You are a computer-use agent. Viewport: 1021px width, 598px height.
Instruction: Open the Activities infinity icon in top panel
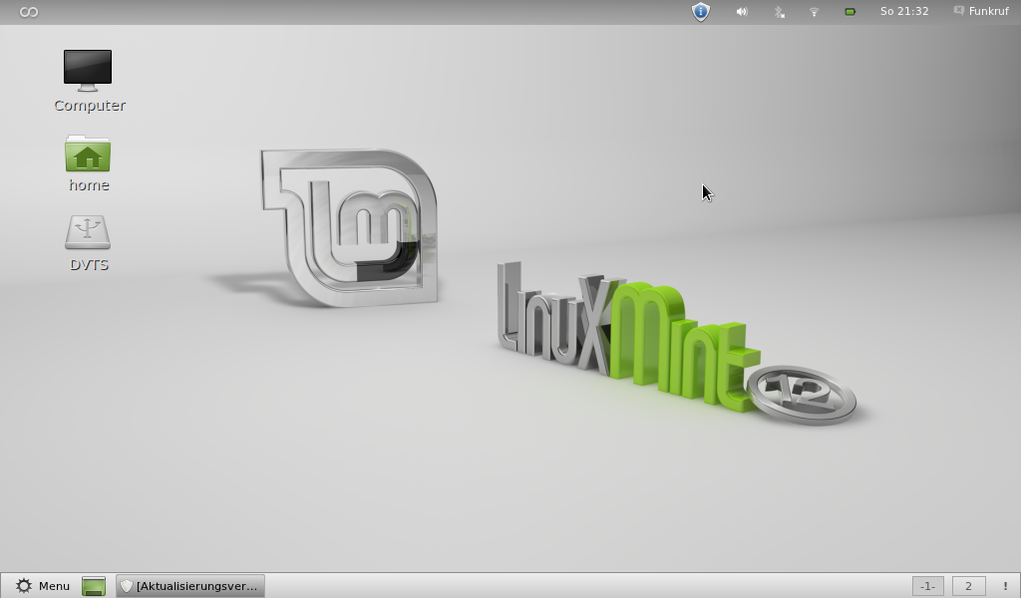point(29,12)
